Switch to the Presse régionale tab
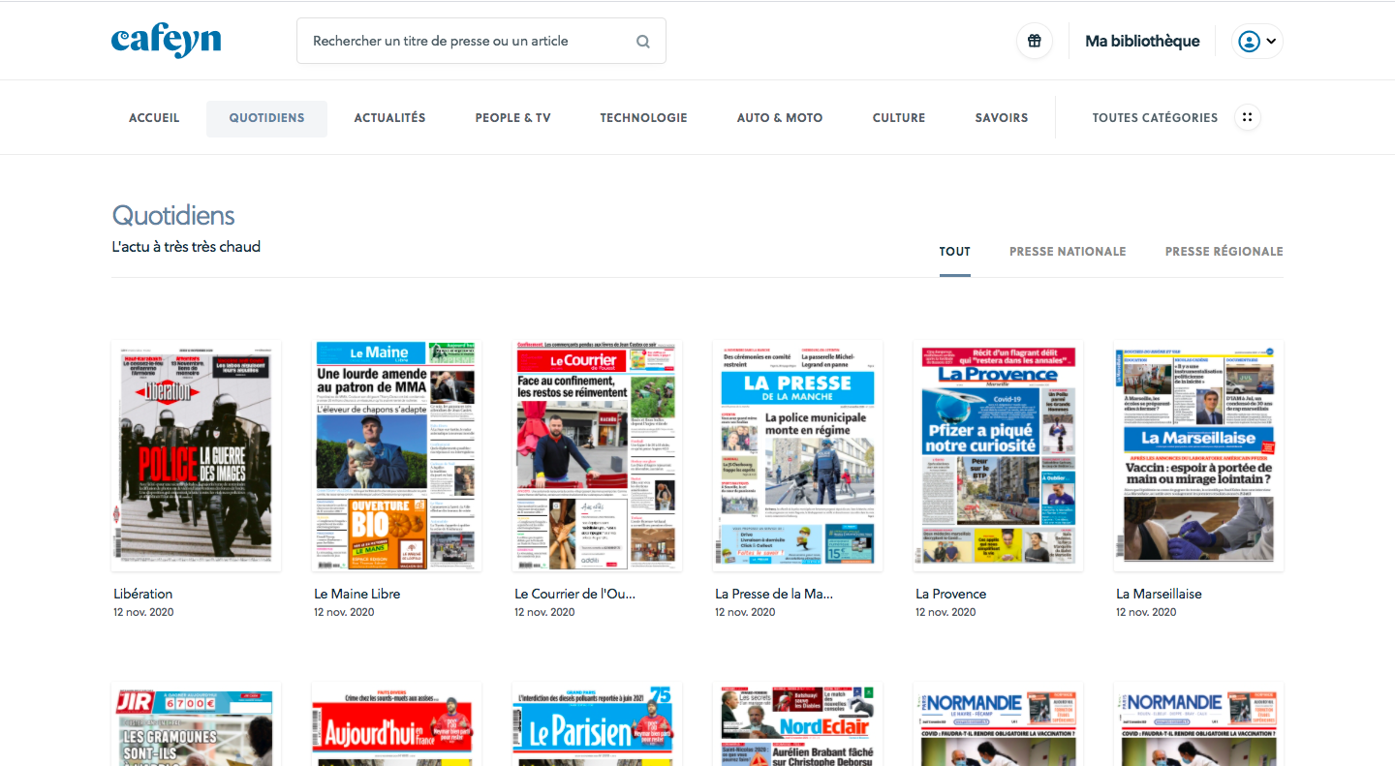 click(1224, 252)
